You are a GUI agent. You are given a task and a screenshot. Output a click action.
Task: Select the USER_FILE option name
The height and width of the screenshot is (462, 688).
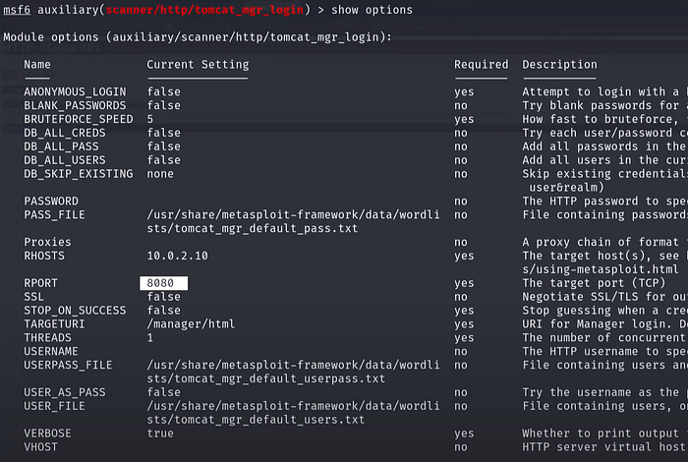pos(54,406)
